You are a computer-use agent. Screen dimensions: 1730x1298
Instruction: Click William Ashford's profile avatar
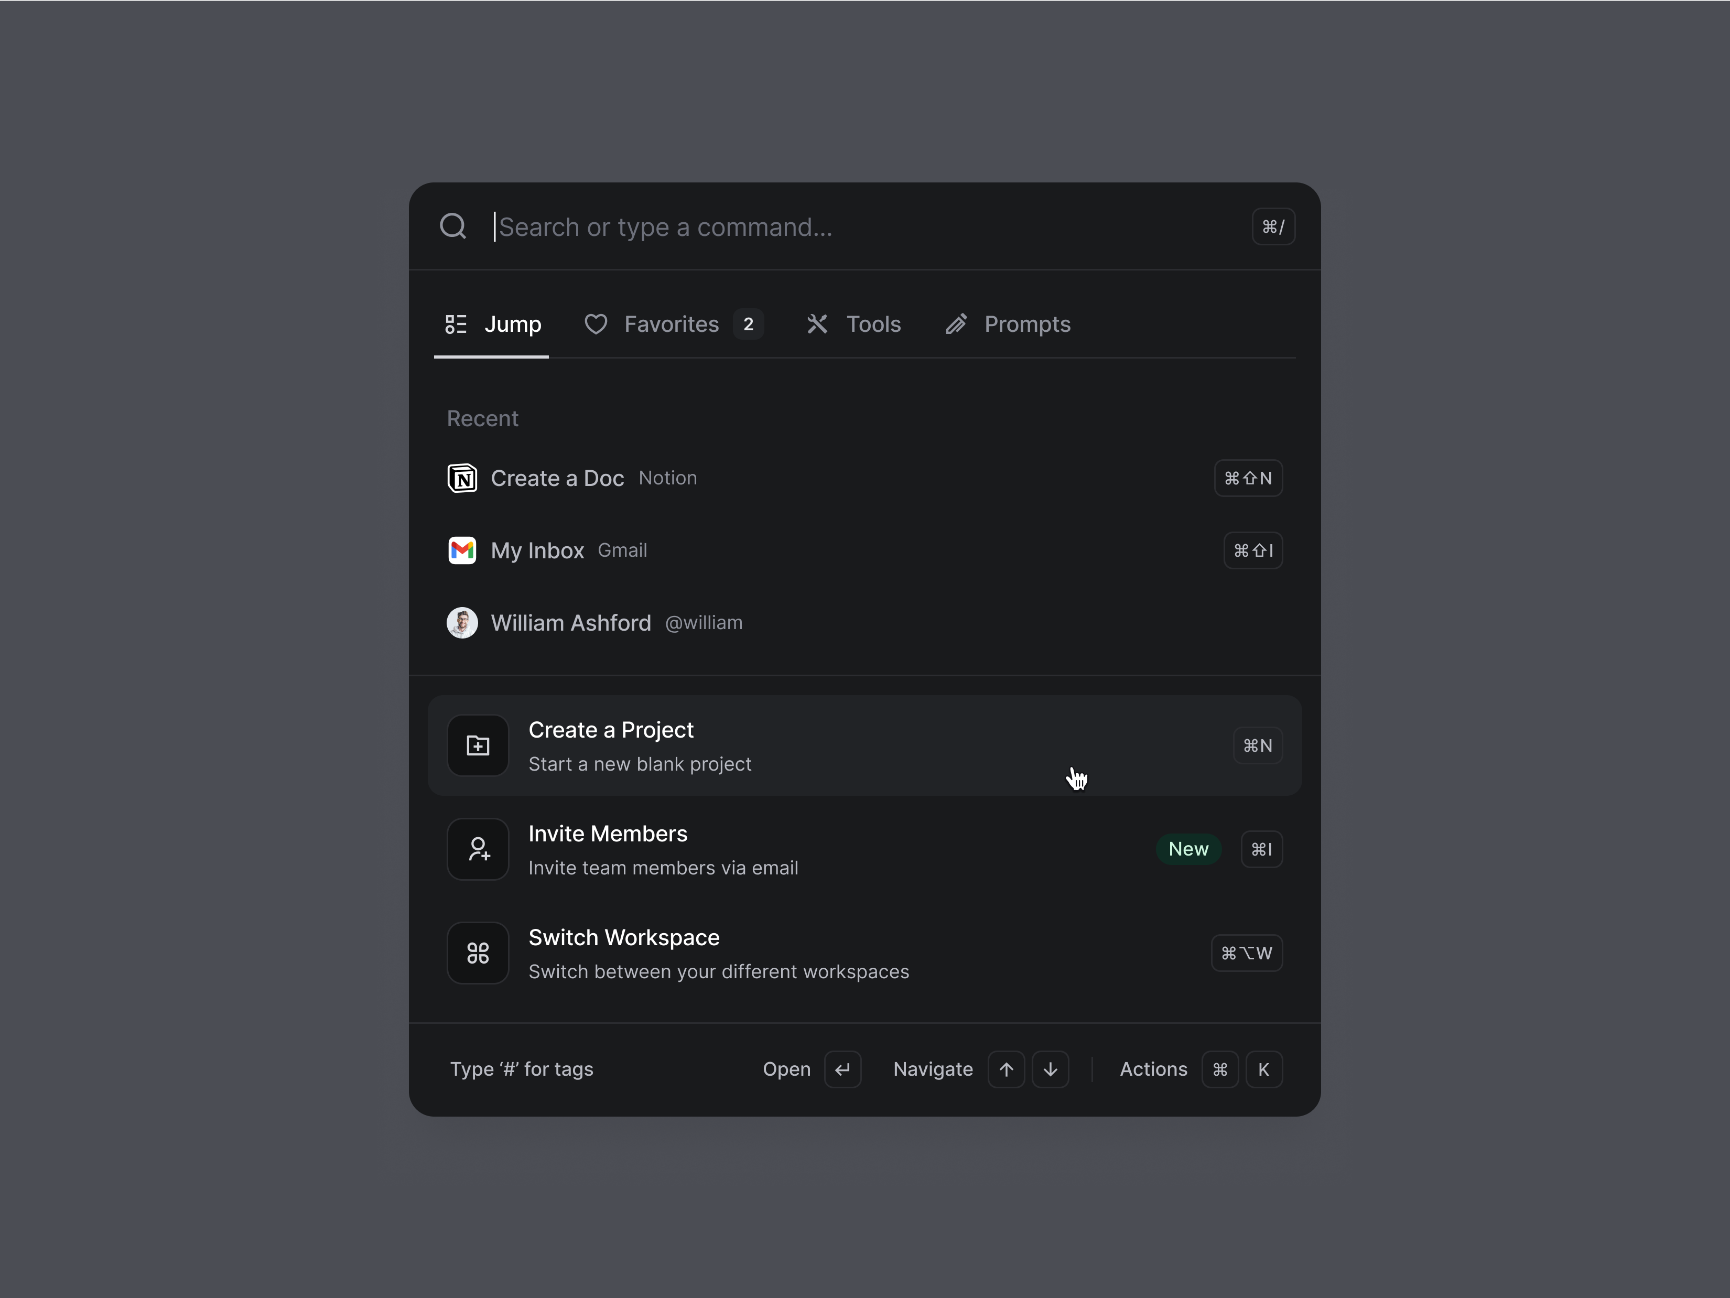click(x=462, y=622)
